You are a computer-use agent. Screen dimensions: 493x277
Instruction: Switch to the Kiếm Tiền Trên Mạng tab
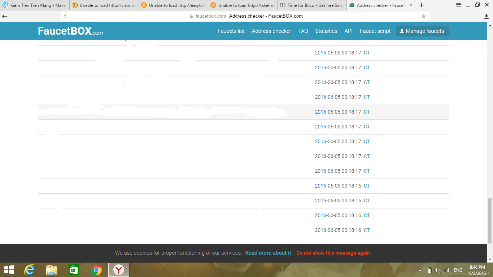tap(35, 5)
